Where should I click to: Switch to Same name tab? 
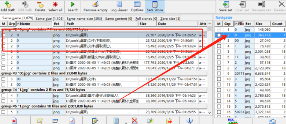point(17,18)
